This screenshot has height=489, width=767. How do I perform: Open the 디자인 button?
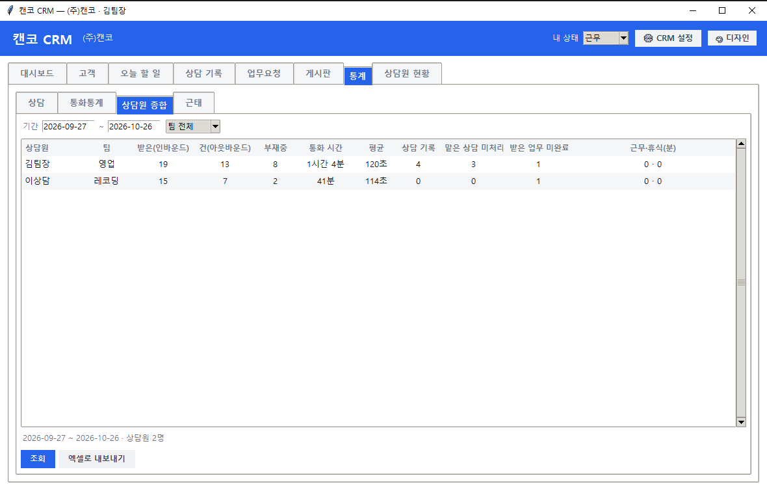[x=733, y=38]
